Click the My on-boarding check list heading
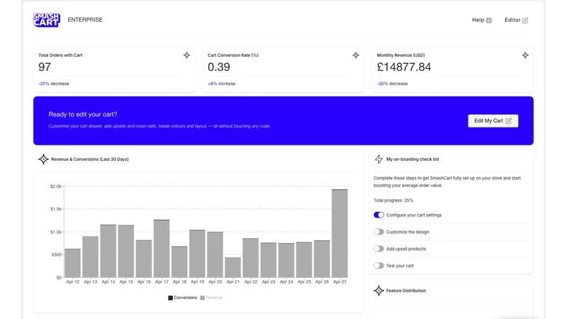 412,159
